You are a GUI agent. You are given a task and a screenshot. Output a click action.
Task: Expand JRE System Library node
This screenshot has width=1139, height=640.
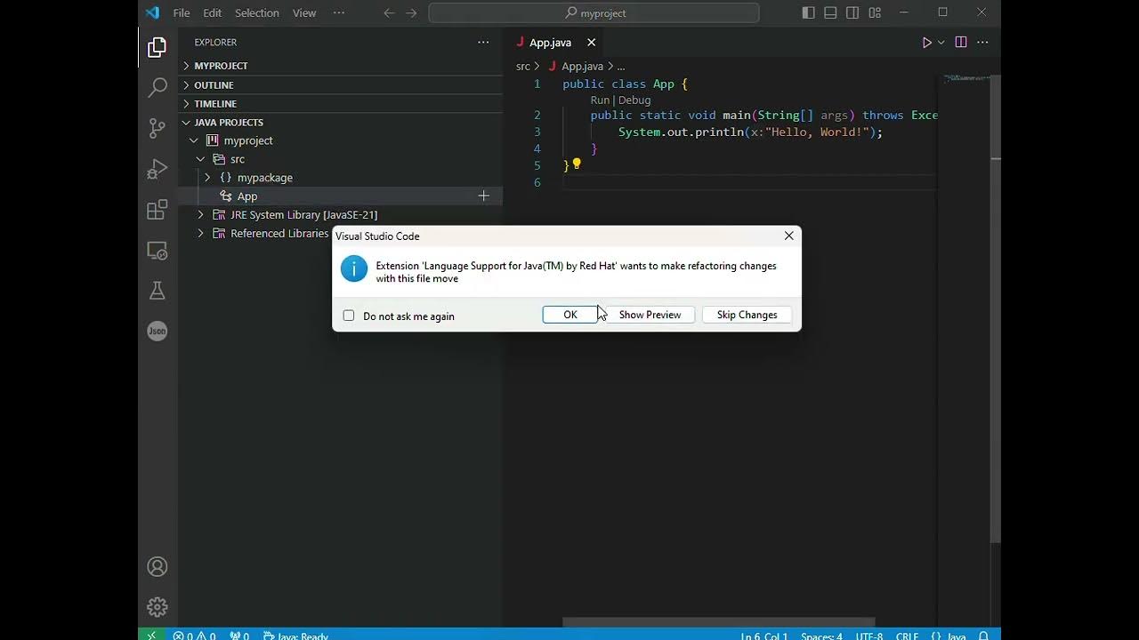coord(201,214)
